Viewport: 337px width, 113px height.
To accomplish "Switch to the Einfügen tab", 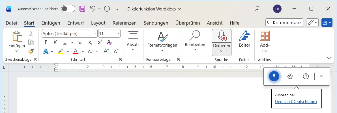I will [x=51, y=23].
